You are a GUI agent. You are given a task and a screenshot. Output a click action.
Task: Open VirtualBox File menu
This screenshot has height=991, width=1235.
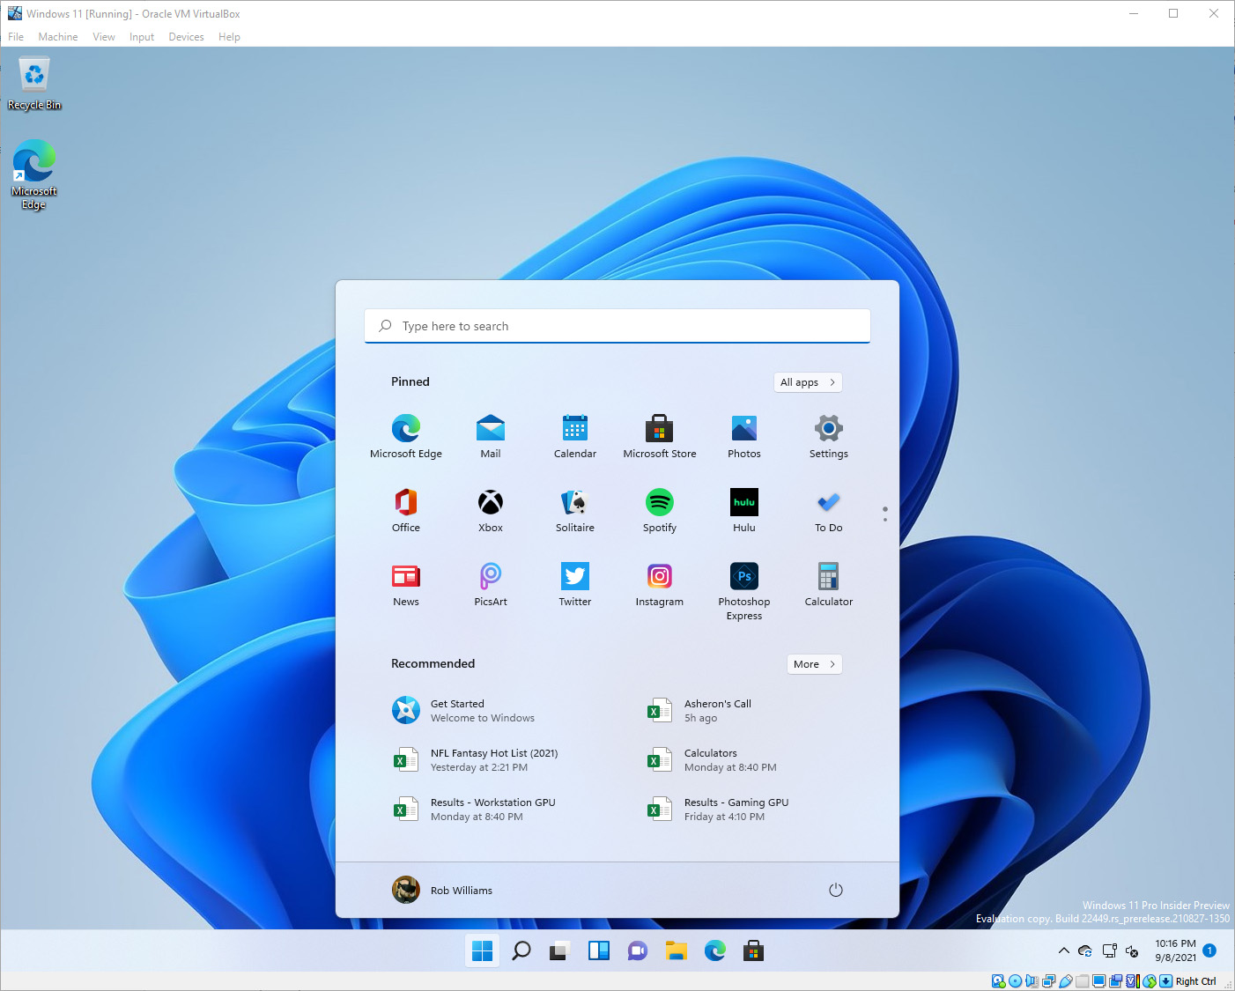pyautogui.click(x=16, y=37)
